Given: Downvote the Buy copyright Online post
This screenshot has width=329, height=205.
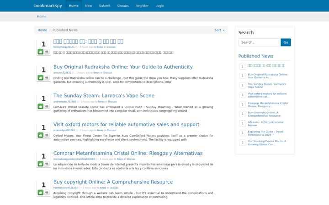Looking at the screenshot, I should (x=47, y=192).
